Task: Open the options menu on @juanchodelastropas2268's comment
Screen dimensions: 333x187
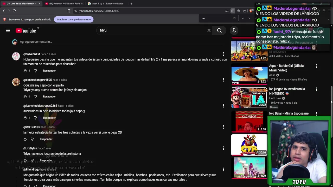Action: pos(223,106)
